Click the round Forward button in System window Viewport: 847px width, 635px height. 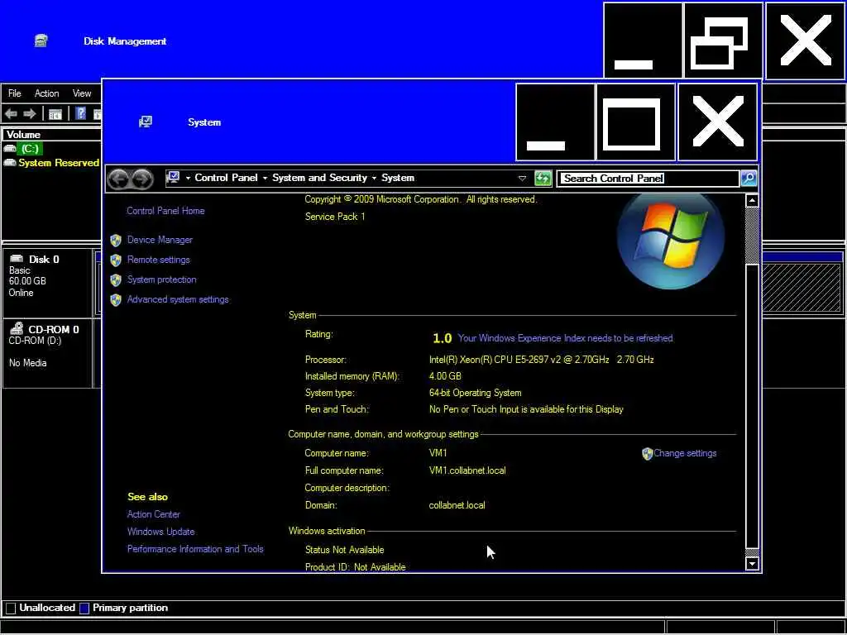pyautogui.click(x=142, y=179)
